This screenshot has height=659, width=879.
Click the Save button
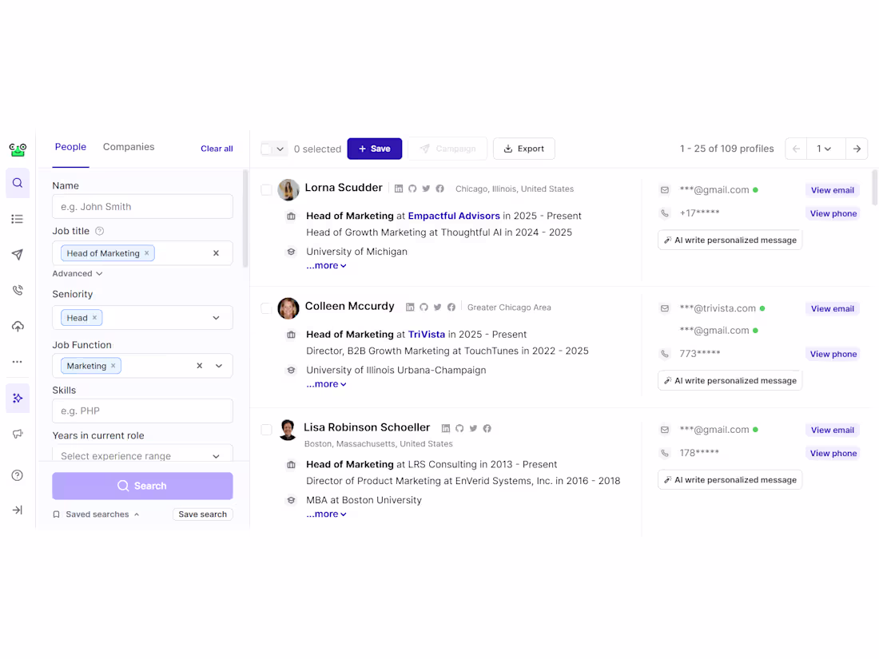click(x=375, y=149)
